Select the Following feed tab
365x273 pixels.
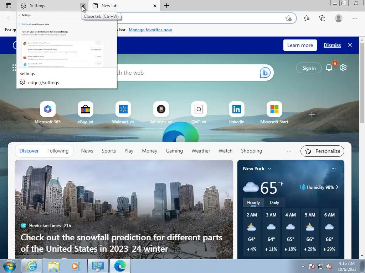[x=58, y=151]
